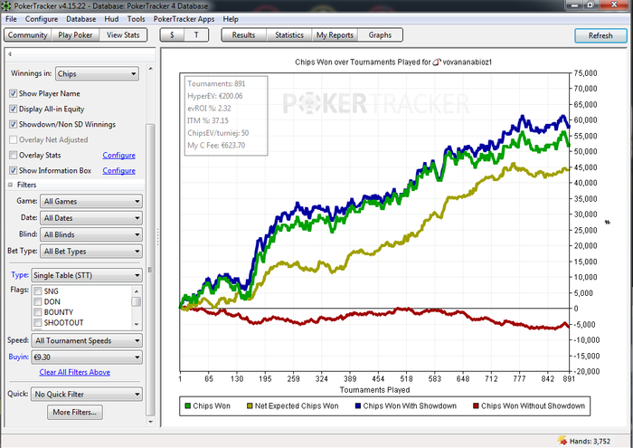Select the T tournaments button

pyautogui.click(x=196, y=35)
